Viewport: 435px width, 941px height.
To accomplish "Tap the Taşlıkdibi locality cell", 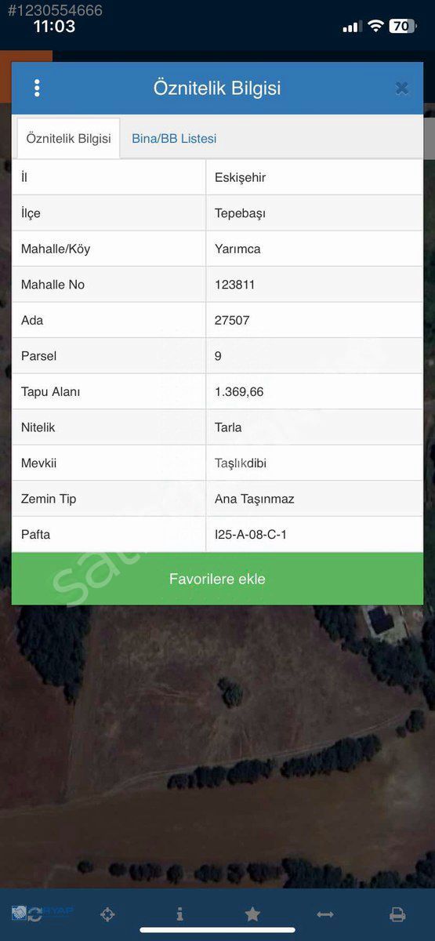I will tap(314, 463).
